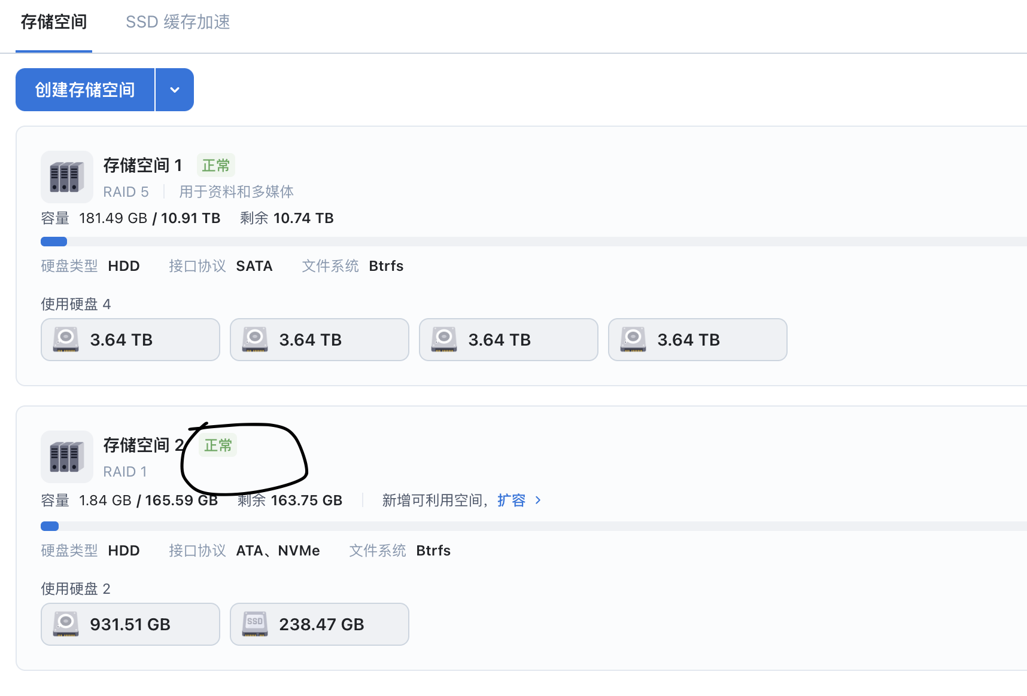Click 存储空间 2 capacity usage bar

533,526
